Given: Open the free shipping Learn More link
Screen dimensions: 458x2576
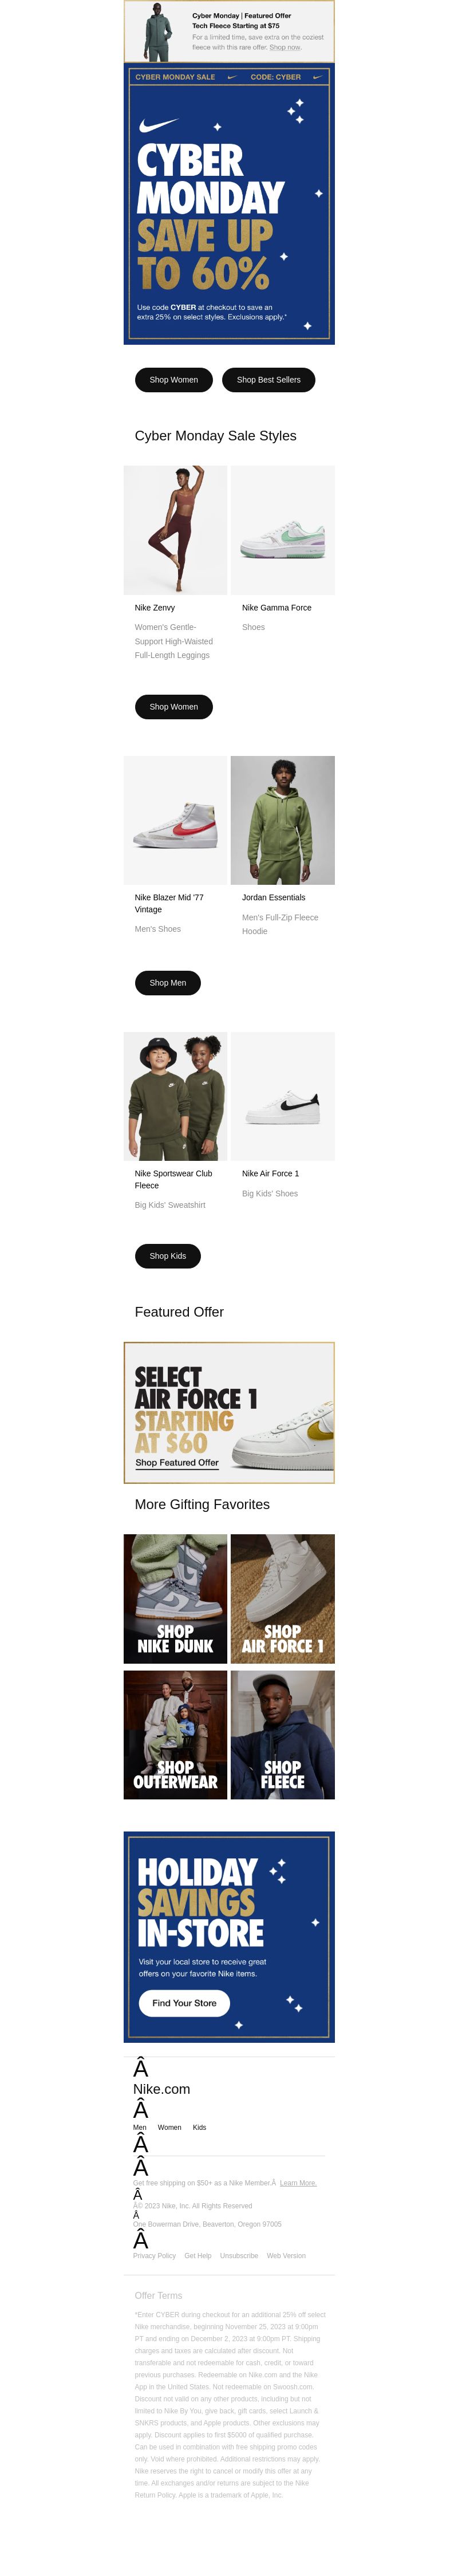Looking at the screenshot, I should (298, 2183).
